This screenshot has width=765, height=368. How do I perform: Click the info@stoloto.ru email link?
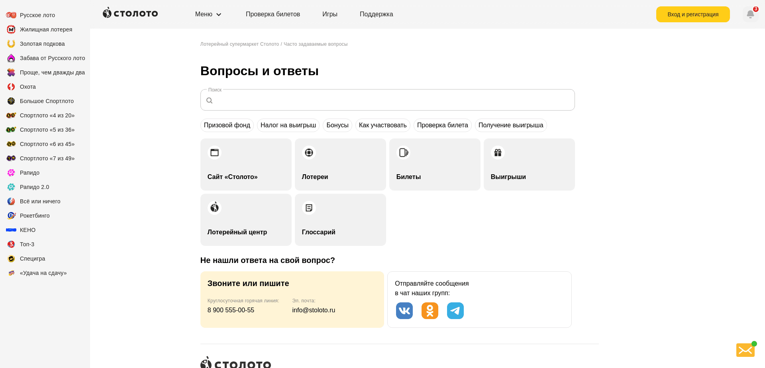coord(314,310)
